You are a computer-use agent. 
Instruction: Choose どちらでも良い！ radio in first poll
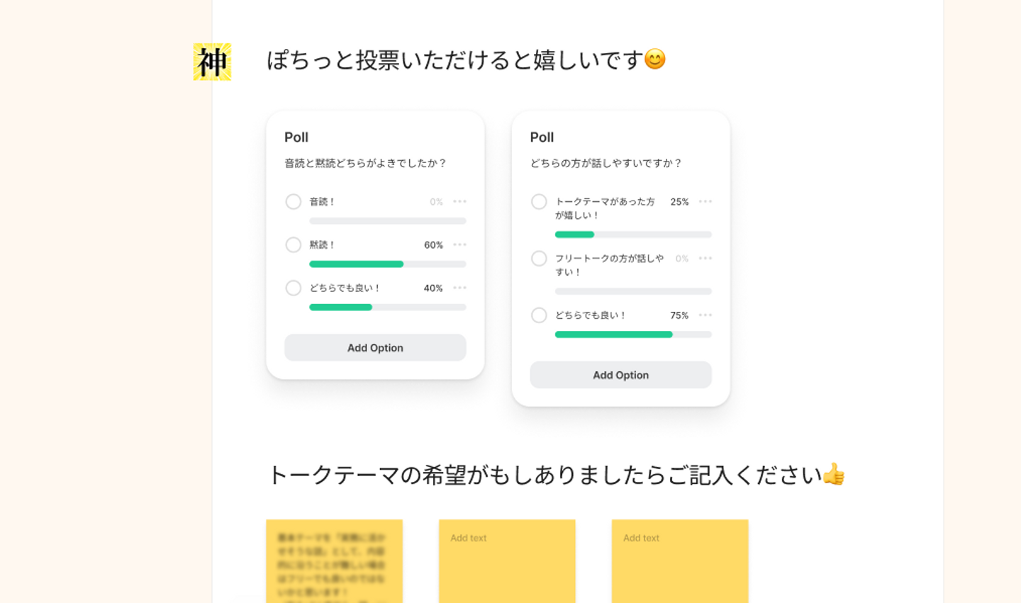(294, 288)
